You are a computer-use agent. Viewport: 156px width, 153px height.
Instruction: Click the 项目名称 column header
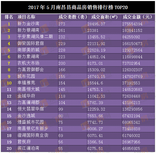tap(26, 17)
